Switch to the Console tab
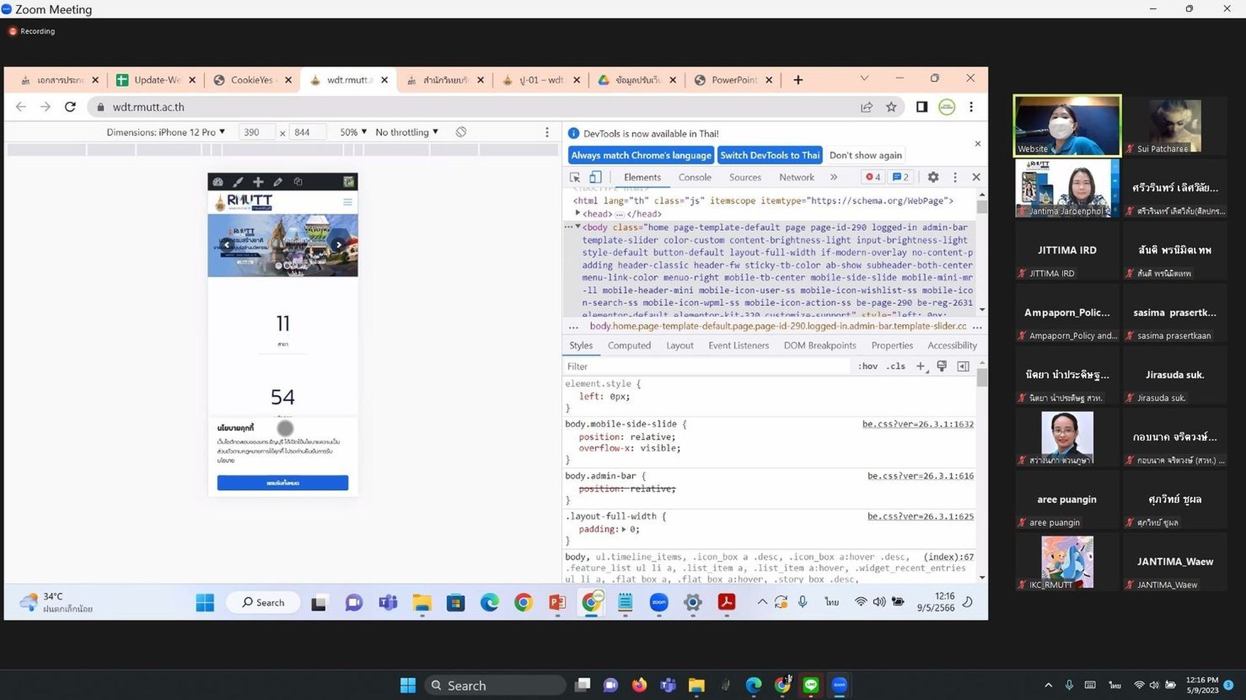The width and height of the screenshot is (1246, 700). tap(695, 177)
